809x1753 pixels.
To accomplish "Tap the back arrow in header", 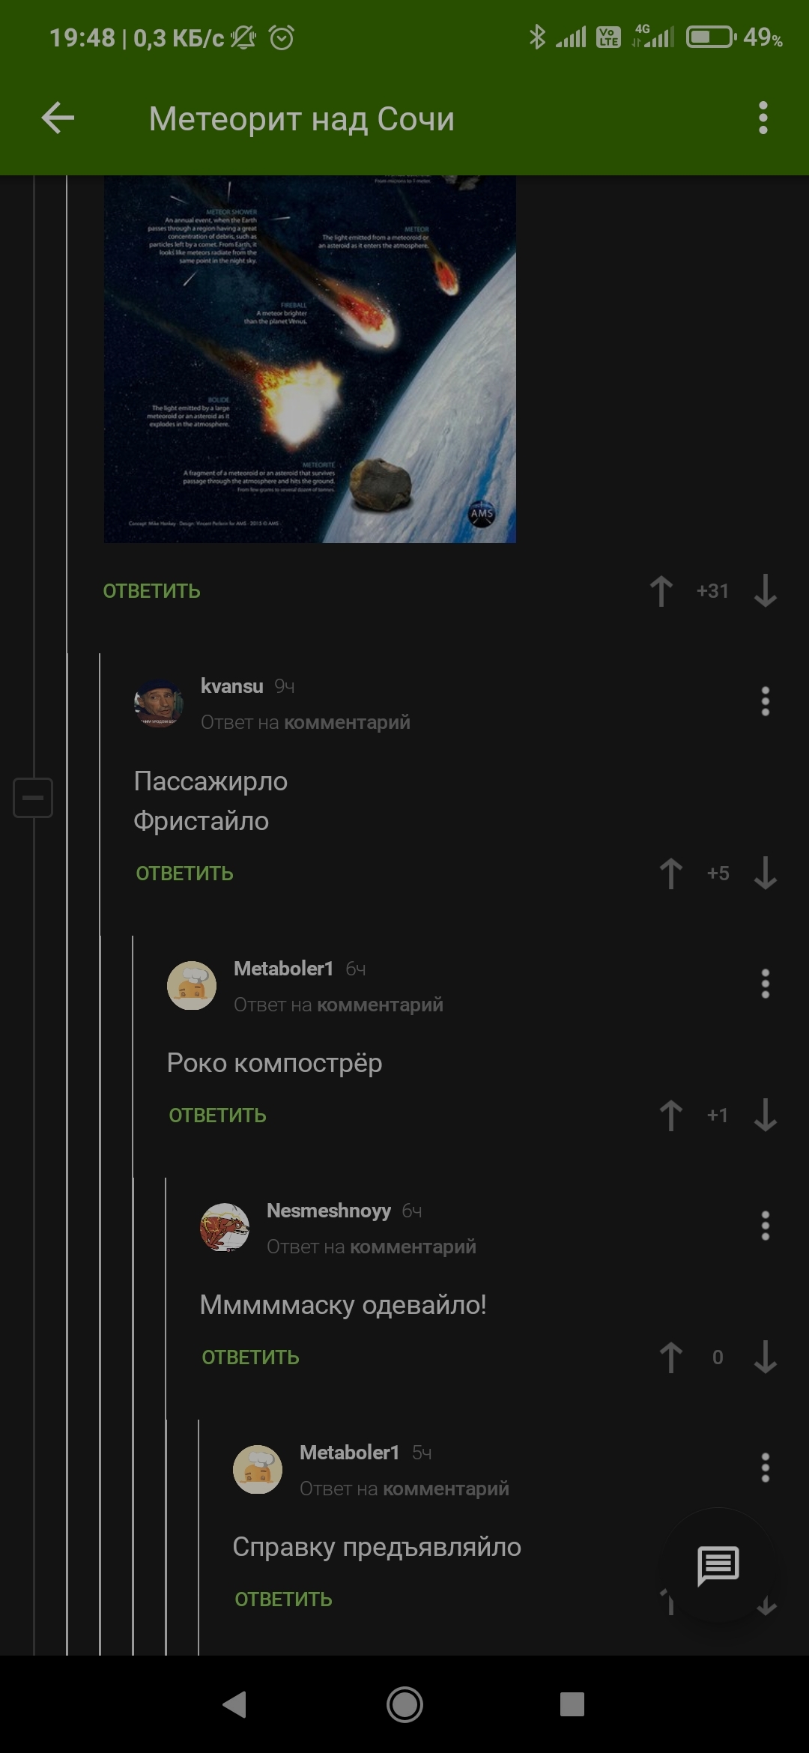I will 58,118.
